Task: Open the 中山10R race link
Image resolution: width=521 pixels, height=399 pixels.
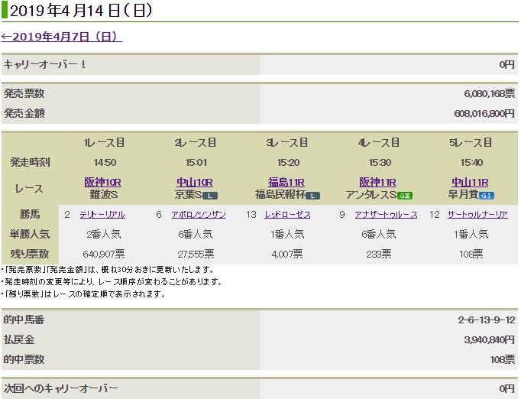Action: pos(196,182)
